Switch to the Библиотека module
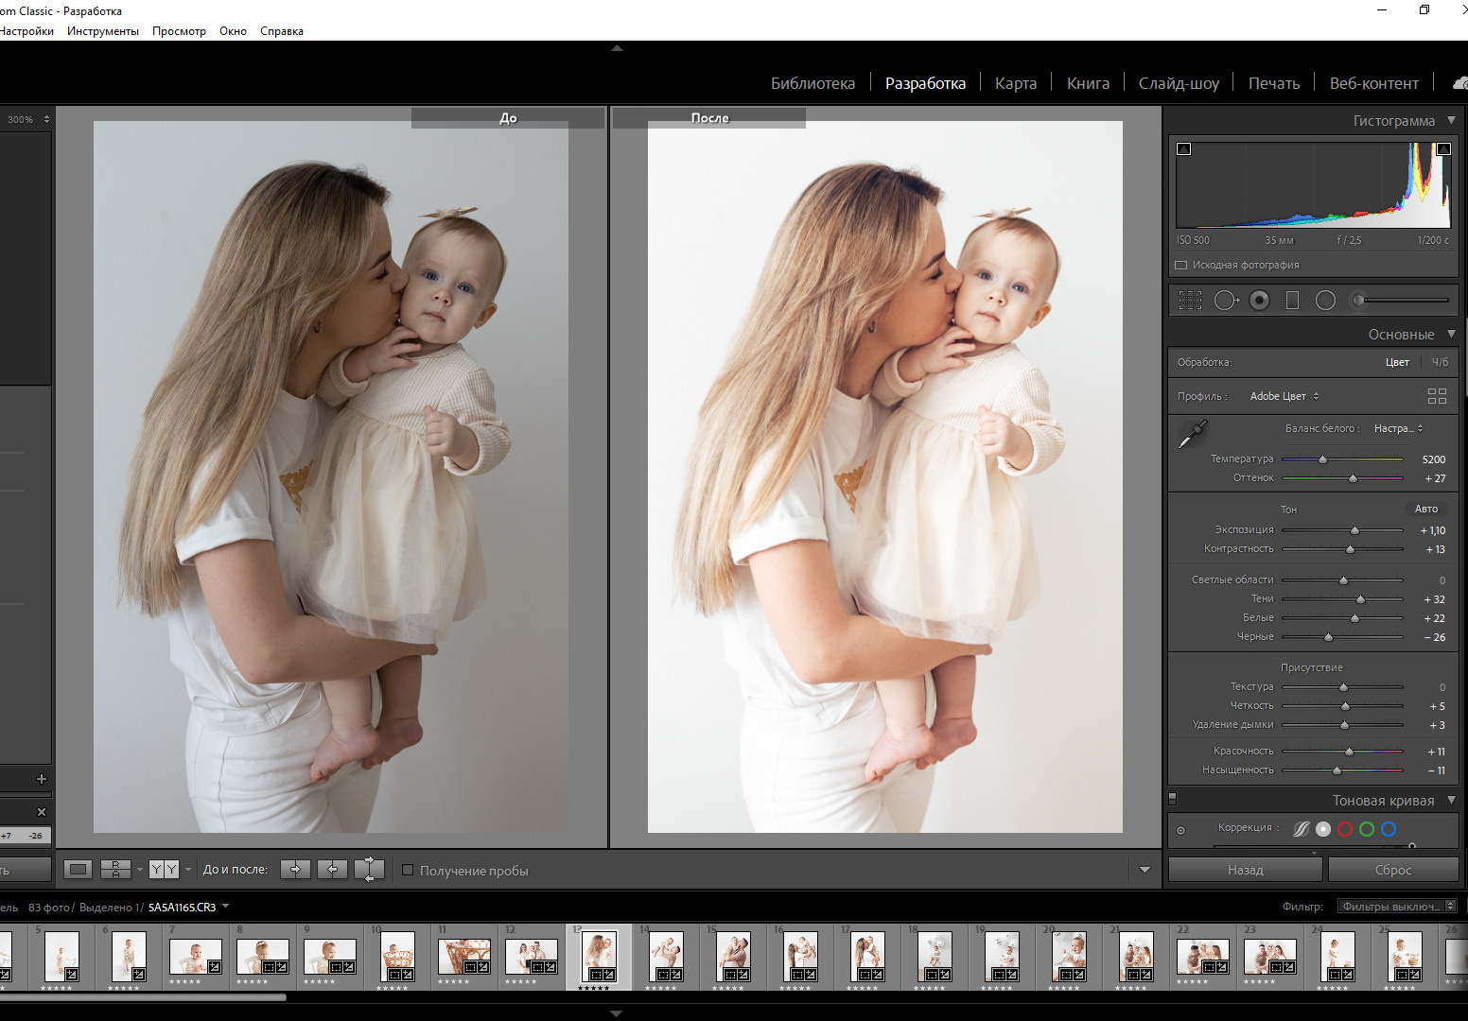This screenshot has width=1468, height=1021. pyautogui.click(x=813, y=83)
